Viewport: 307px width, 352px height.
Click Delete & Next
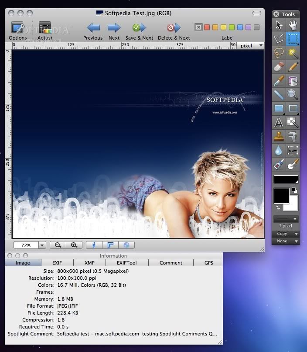coord(174,31)
